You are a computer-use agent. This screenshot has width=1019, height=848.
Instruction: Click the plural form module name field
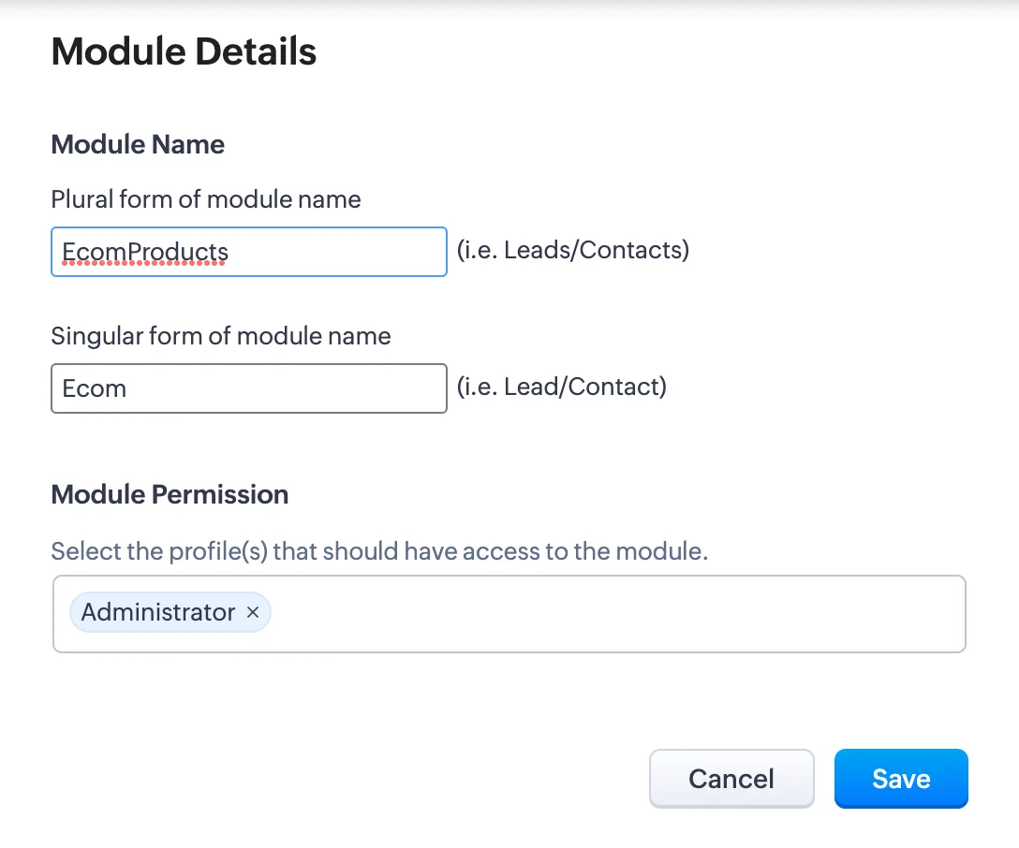click(x=249, y=252)
